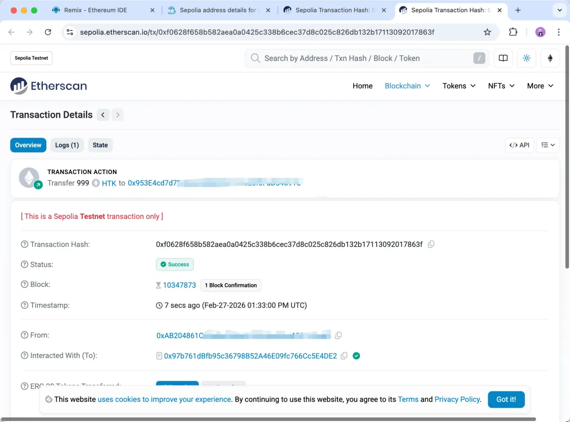Go back with the browser back arrow
This screenshot has width=570, height=422.
click(11, 32)
